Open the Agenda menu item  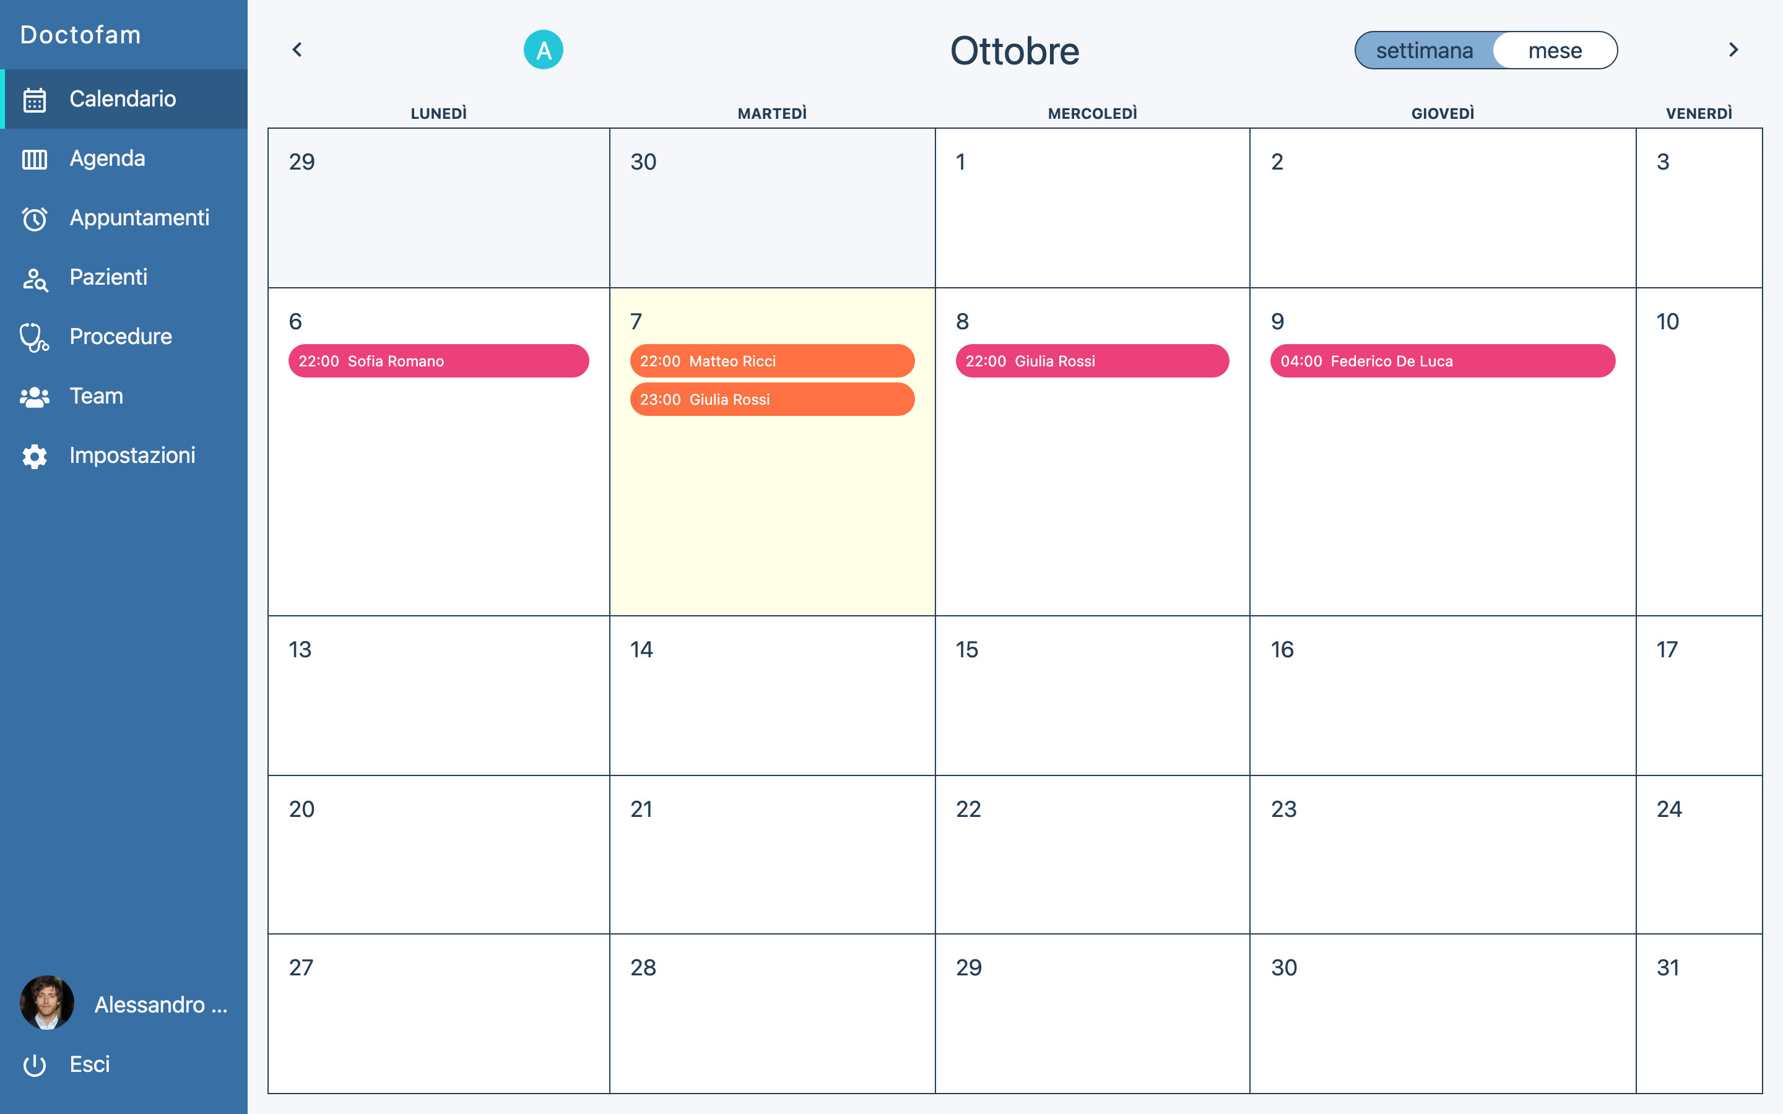tap(107, 158)
